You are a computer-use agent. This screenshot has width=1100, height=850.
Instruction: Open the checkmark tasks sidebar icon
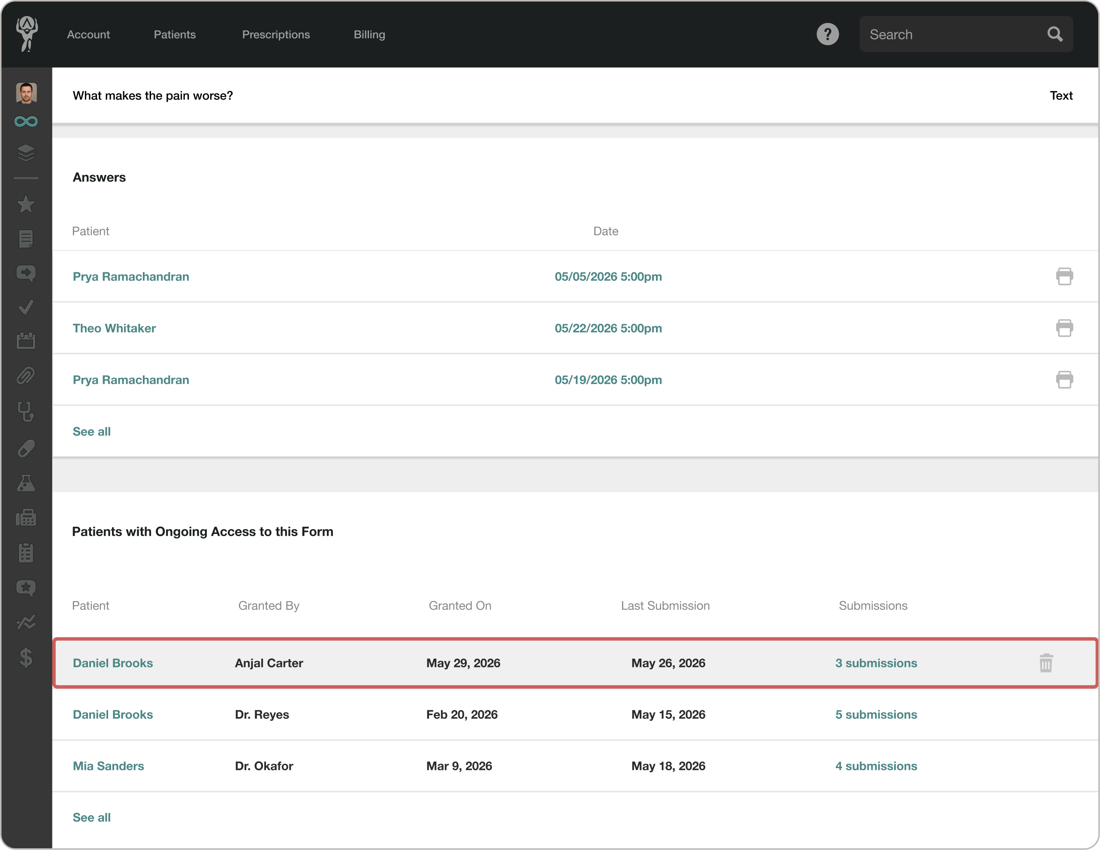coord(26,307)
